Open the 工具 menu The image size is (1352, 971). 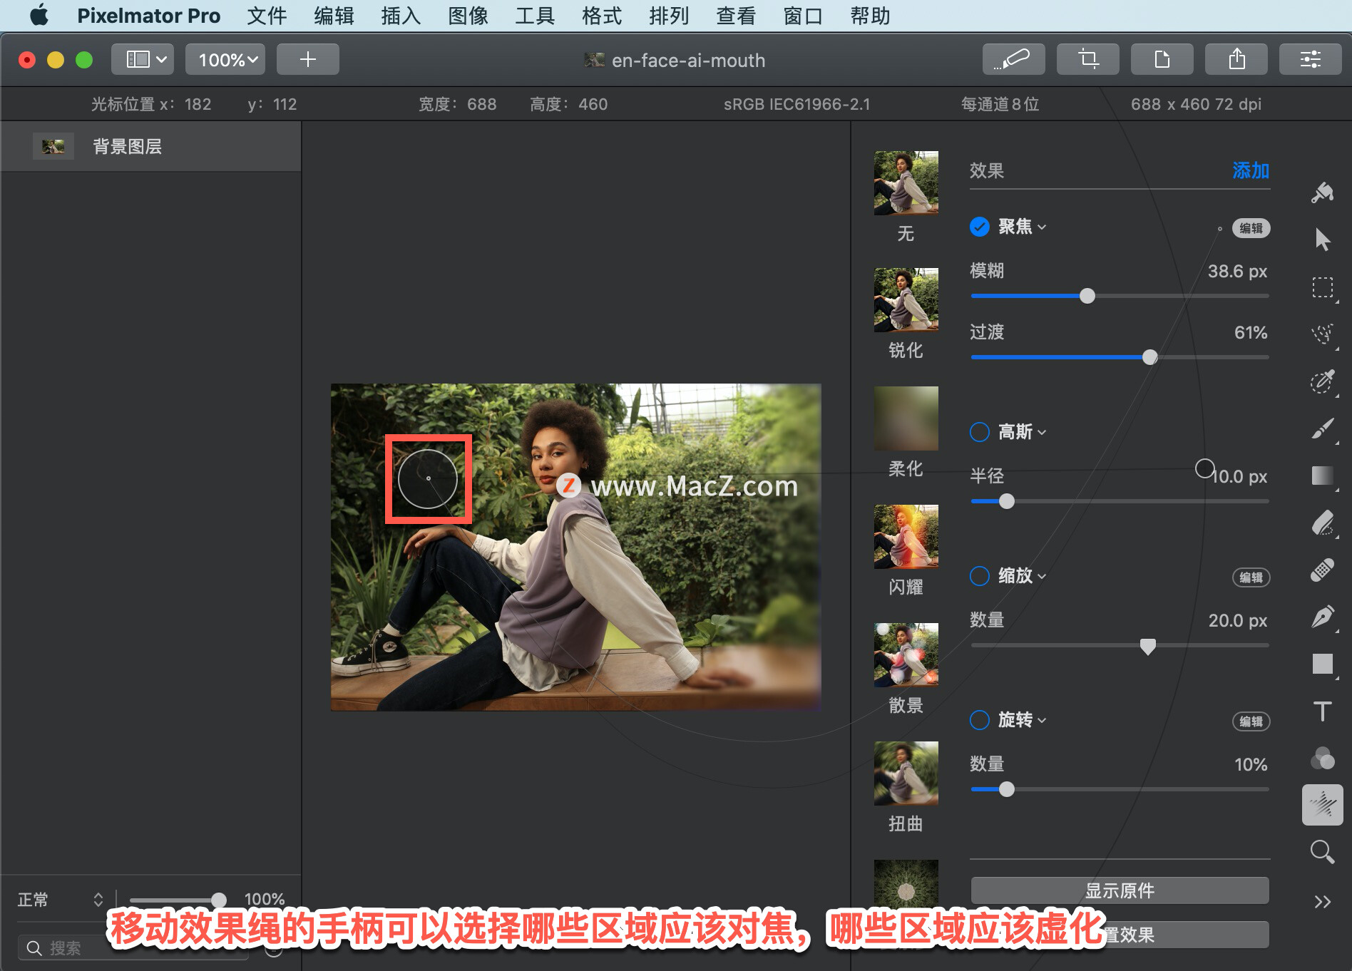pyautogui.click(x=535, y=15)
